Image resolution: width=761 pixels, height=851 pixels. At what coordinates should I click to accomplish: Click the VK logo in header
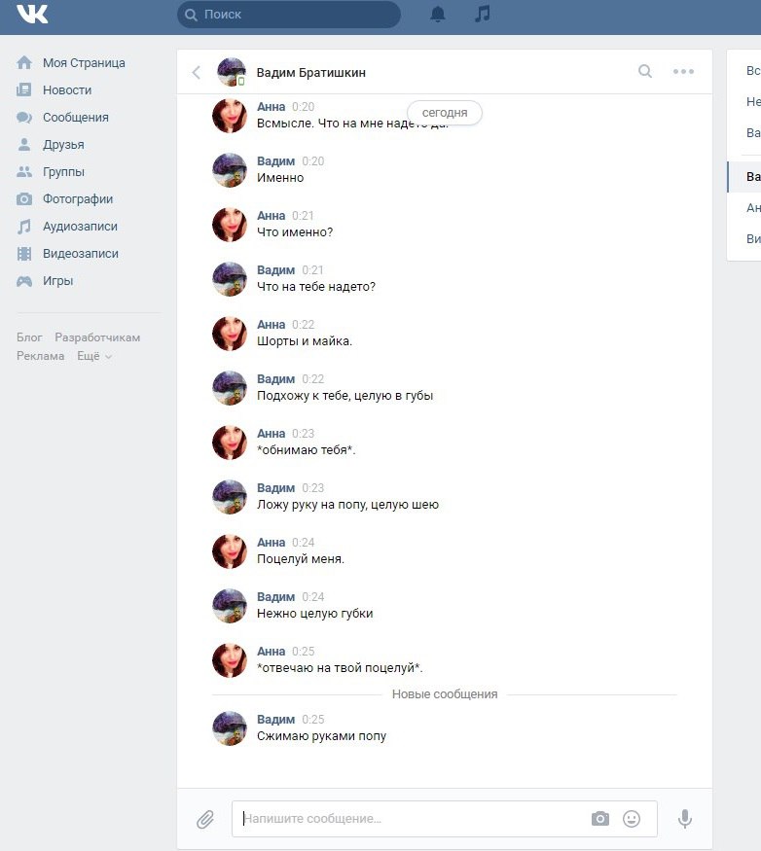tap(32, 15)
